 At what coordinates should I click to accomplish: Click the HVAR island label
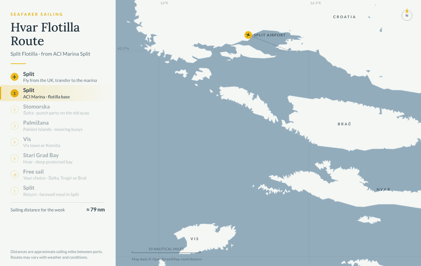tap(383, 189)
